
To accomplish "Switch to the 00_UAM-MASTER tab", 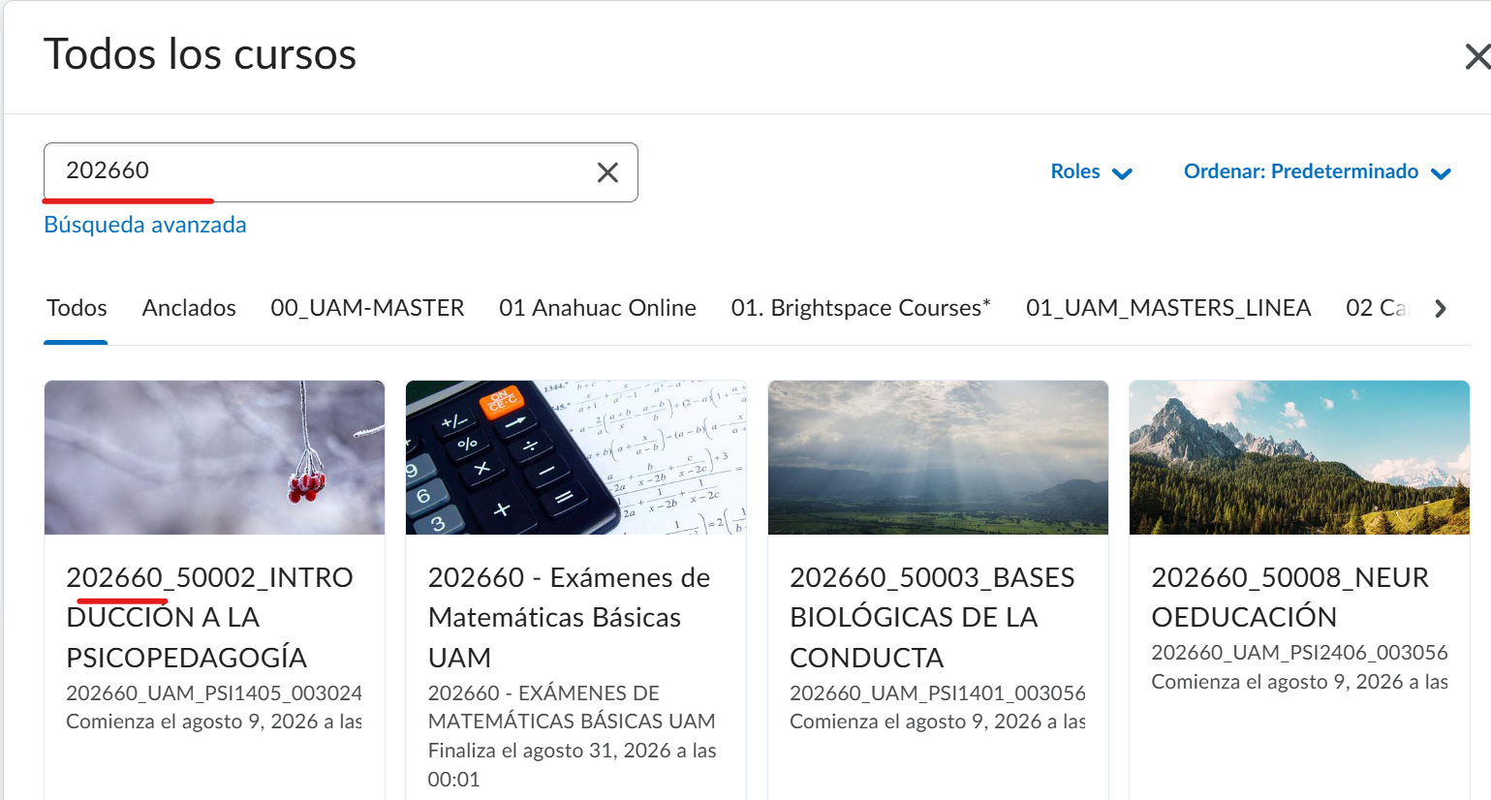I will (367, 308).
